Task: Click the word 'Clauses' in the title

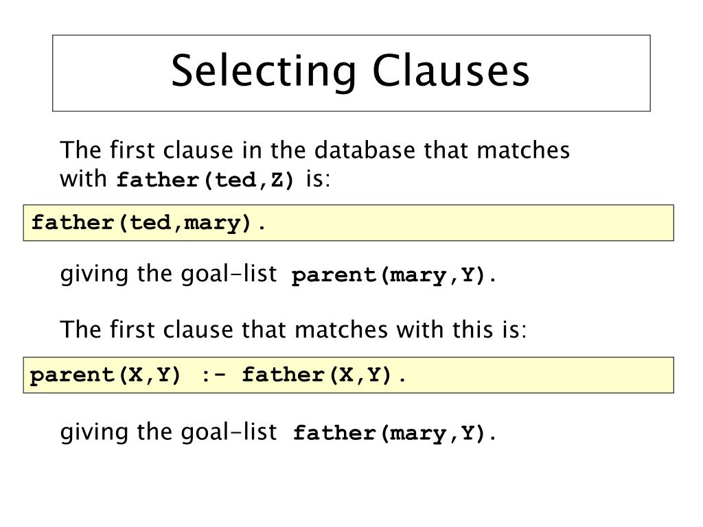Action: (x=451, y=71)
